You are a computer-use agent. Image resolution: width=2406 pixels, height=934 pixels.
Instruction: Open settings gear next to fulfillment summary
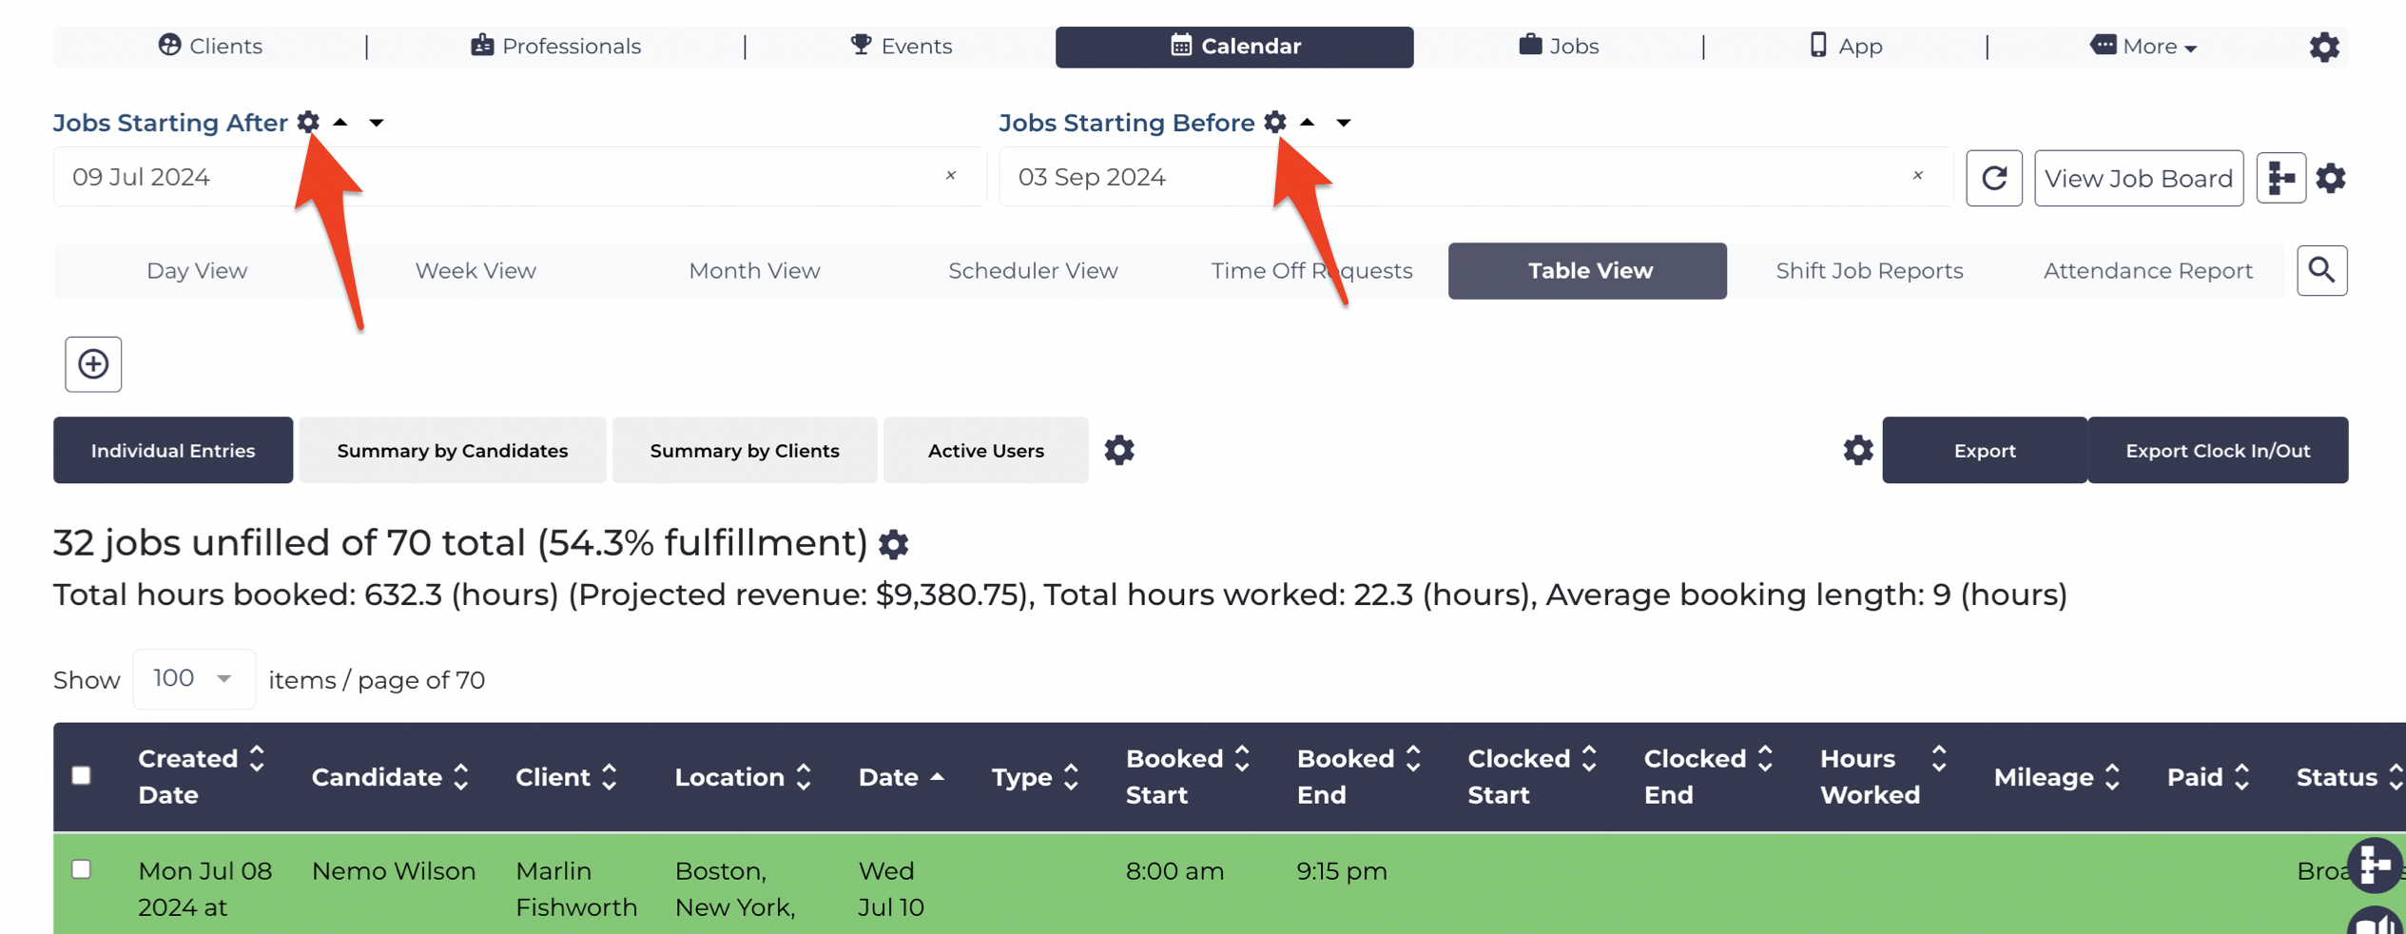(x=892, y=544)
